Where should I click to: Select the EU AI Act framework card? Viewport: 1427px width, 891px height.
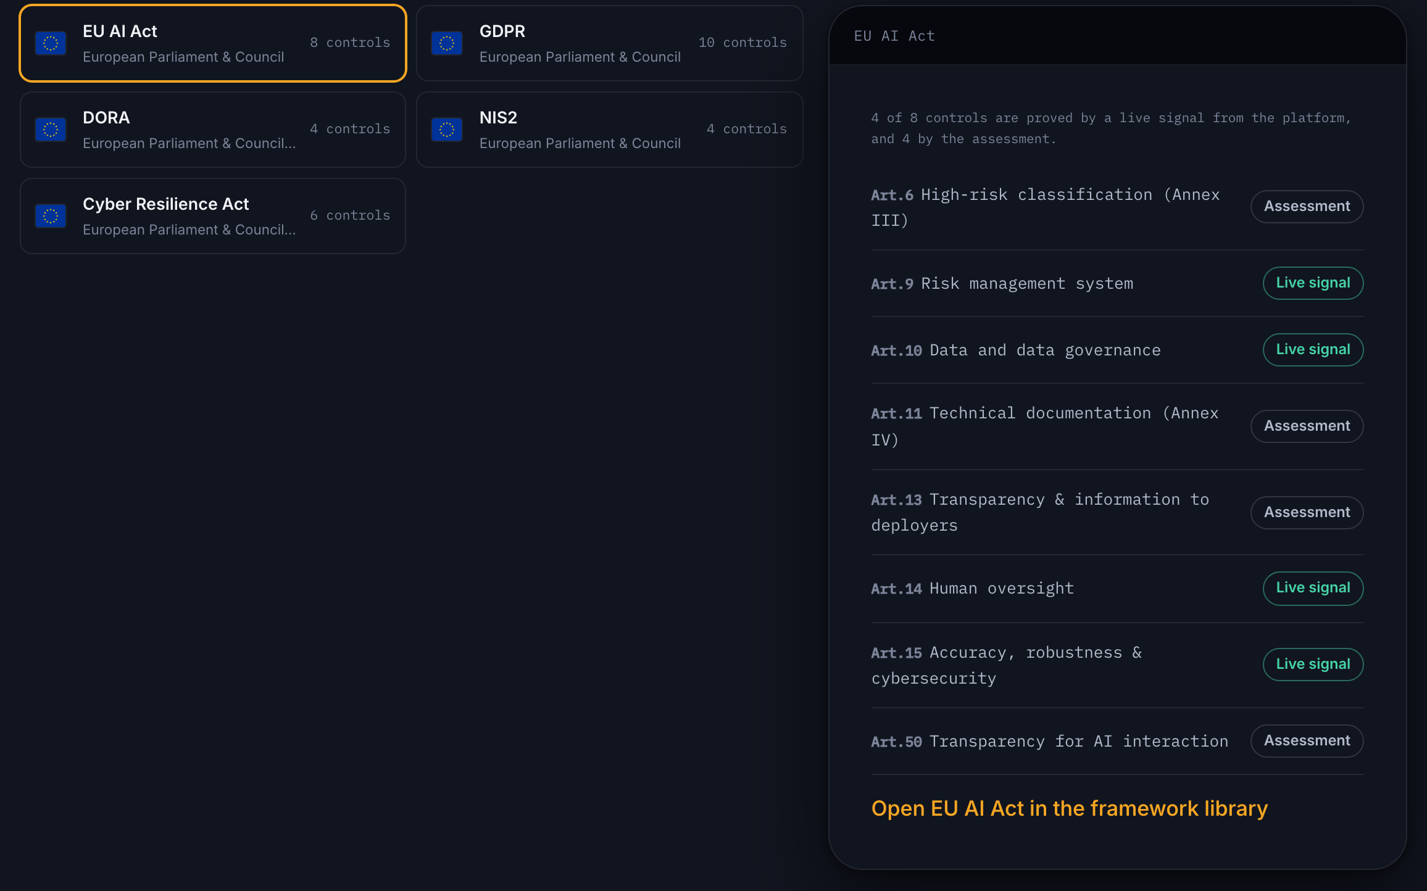pos(213,43)
